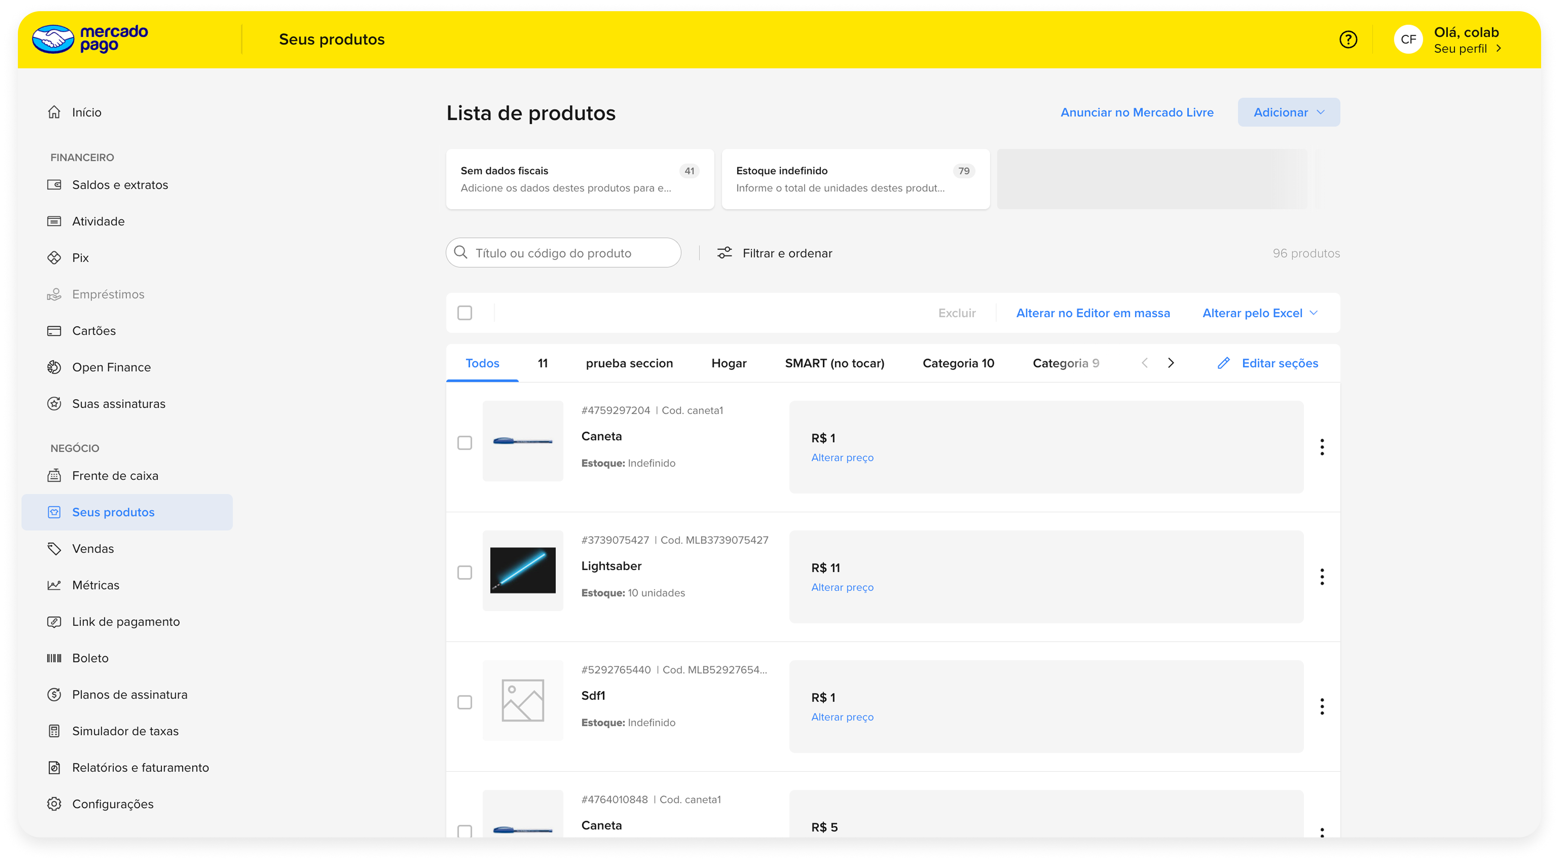This screenshot has height=862, width=1559.
Task: Select the Todos tab
Action: pyautogui.click(x=482, y=363)
